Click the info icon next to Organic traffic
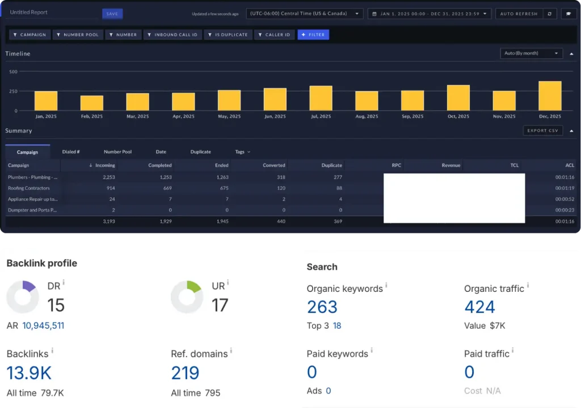This screenshot has height=408, width=581. pyautogui.click(x=528, y=286)
